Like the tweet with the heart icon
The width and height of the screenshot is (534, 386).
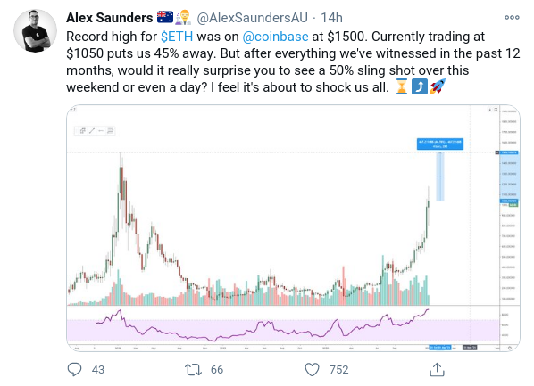coord(312,369)
